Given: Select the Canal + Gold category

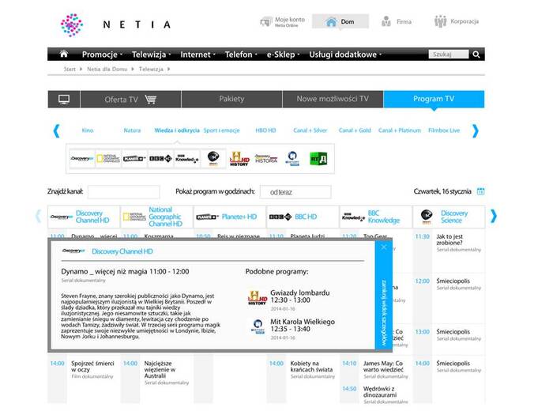Looking at the screenshot, I should (355, 130).
